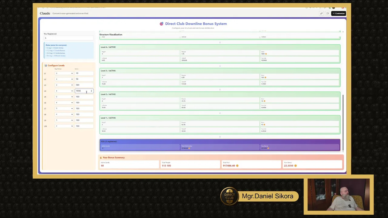The width and height of the screenshot is (388, 218).
Task: Click the Level 1 Base coin icon
Action: click(264, 125)
